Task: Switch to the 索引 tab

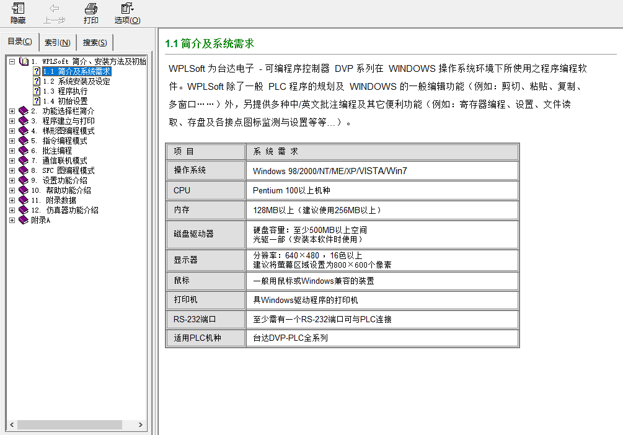Action: [x=57, y=42]
